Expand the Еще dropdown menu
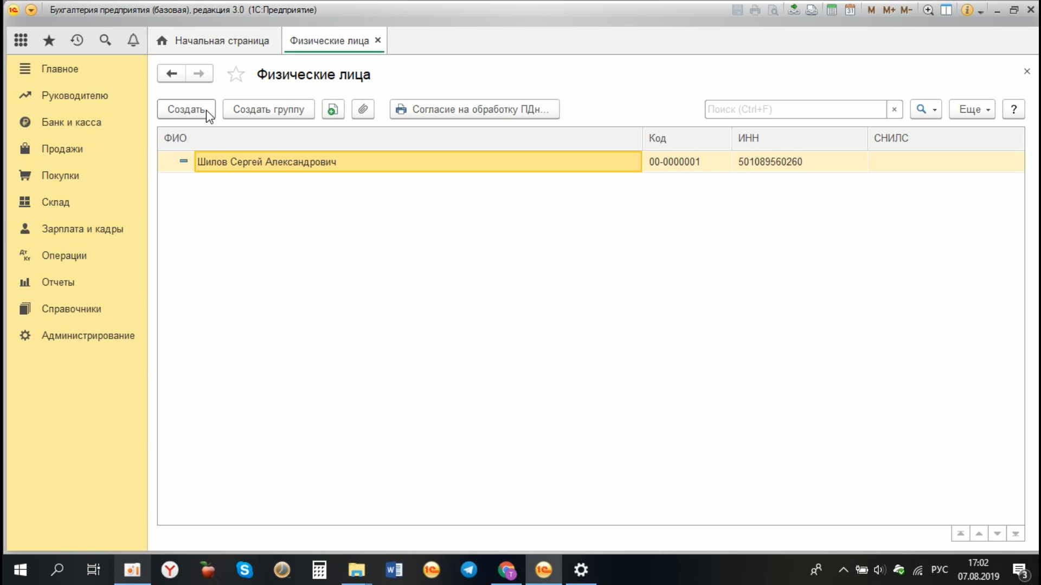This screenshot has width=1041, height=585. pos(974,108)
